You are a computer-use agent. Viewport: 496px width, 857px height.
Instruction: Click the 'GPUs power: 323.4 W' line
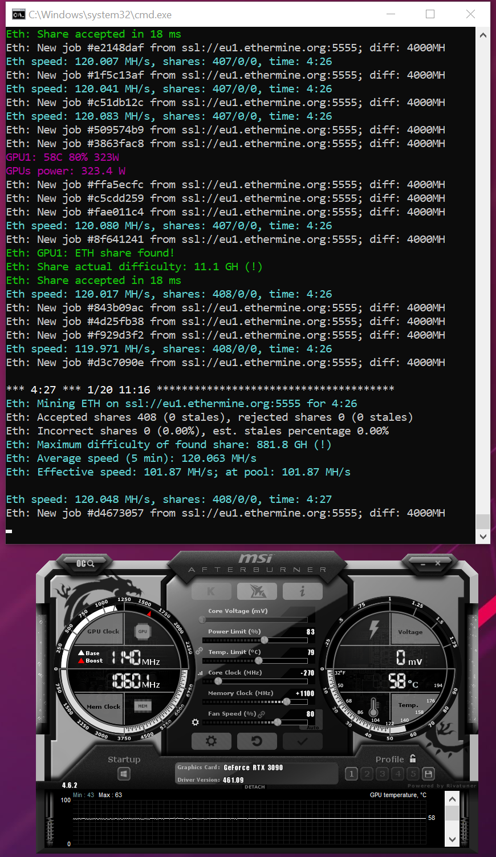[x=66, y=171]
